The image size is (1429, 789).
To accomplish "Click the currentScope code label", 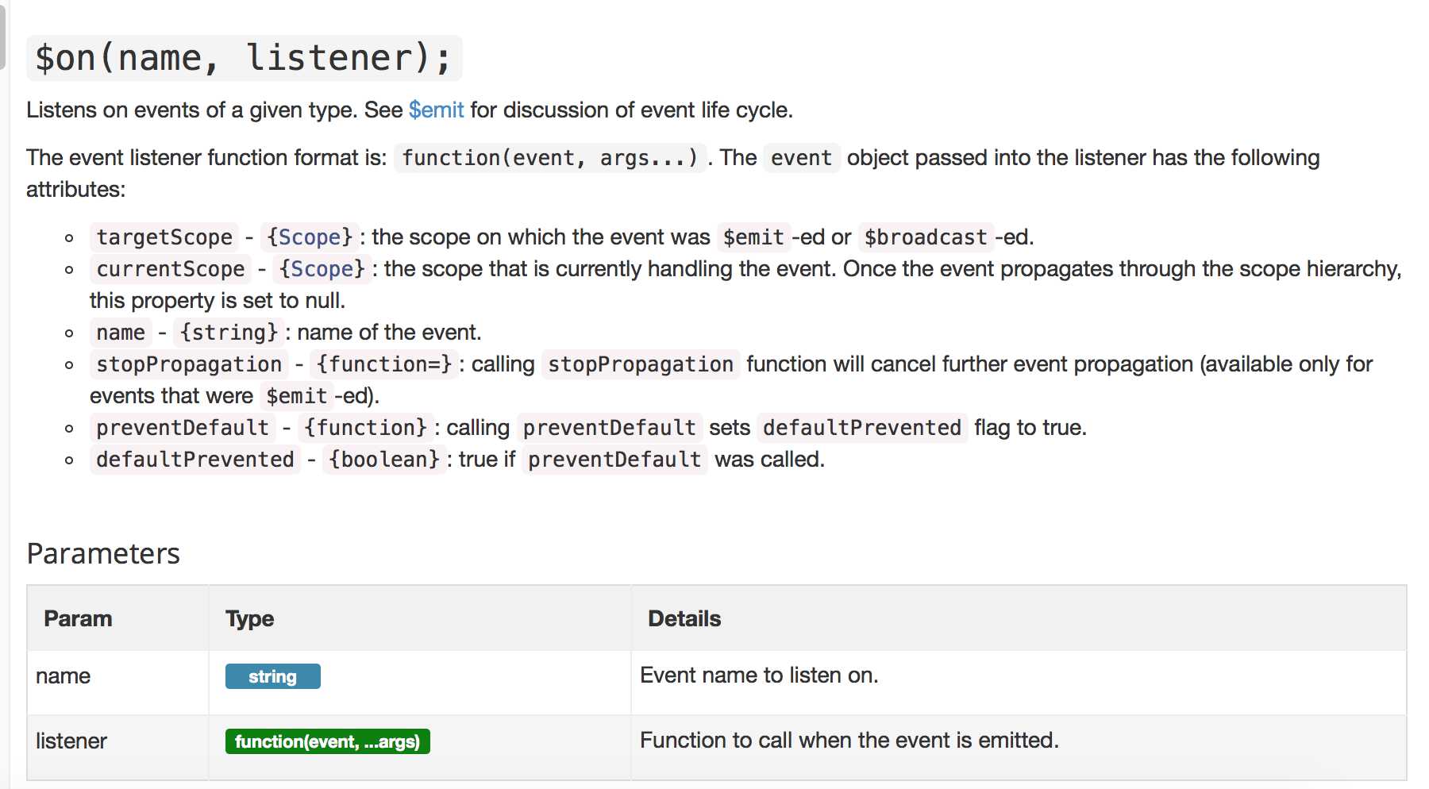I will (x=171, y=269).
